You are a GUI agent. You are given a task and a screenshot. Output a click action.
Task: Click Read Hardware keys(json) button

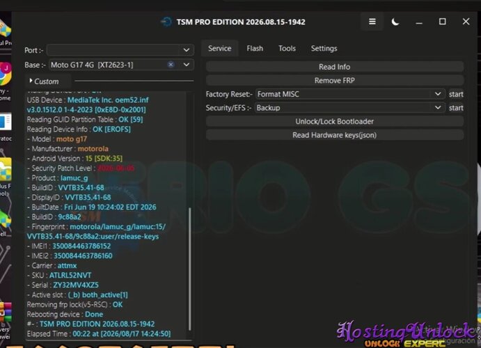pos(335,135)
